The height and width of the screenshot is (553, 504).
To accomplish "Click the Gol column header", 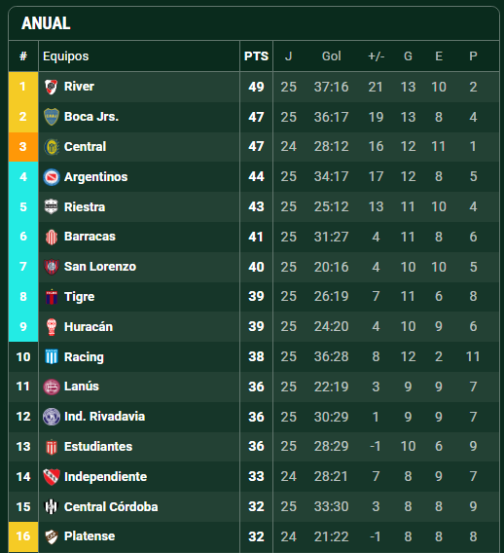I will point(332,56).
